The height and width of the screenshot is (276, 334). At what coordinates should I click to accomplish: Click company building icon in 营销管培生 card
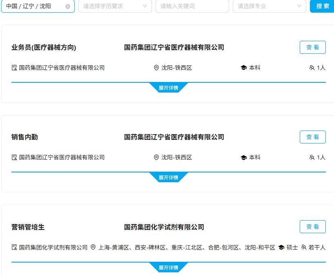point(14,247)
